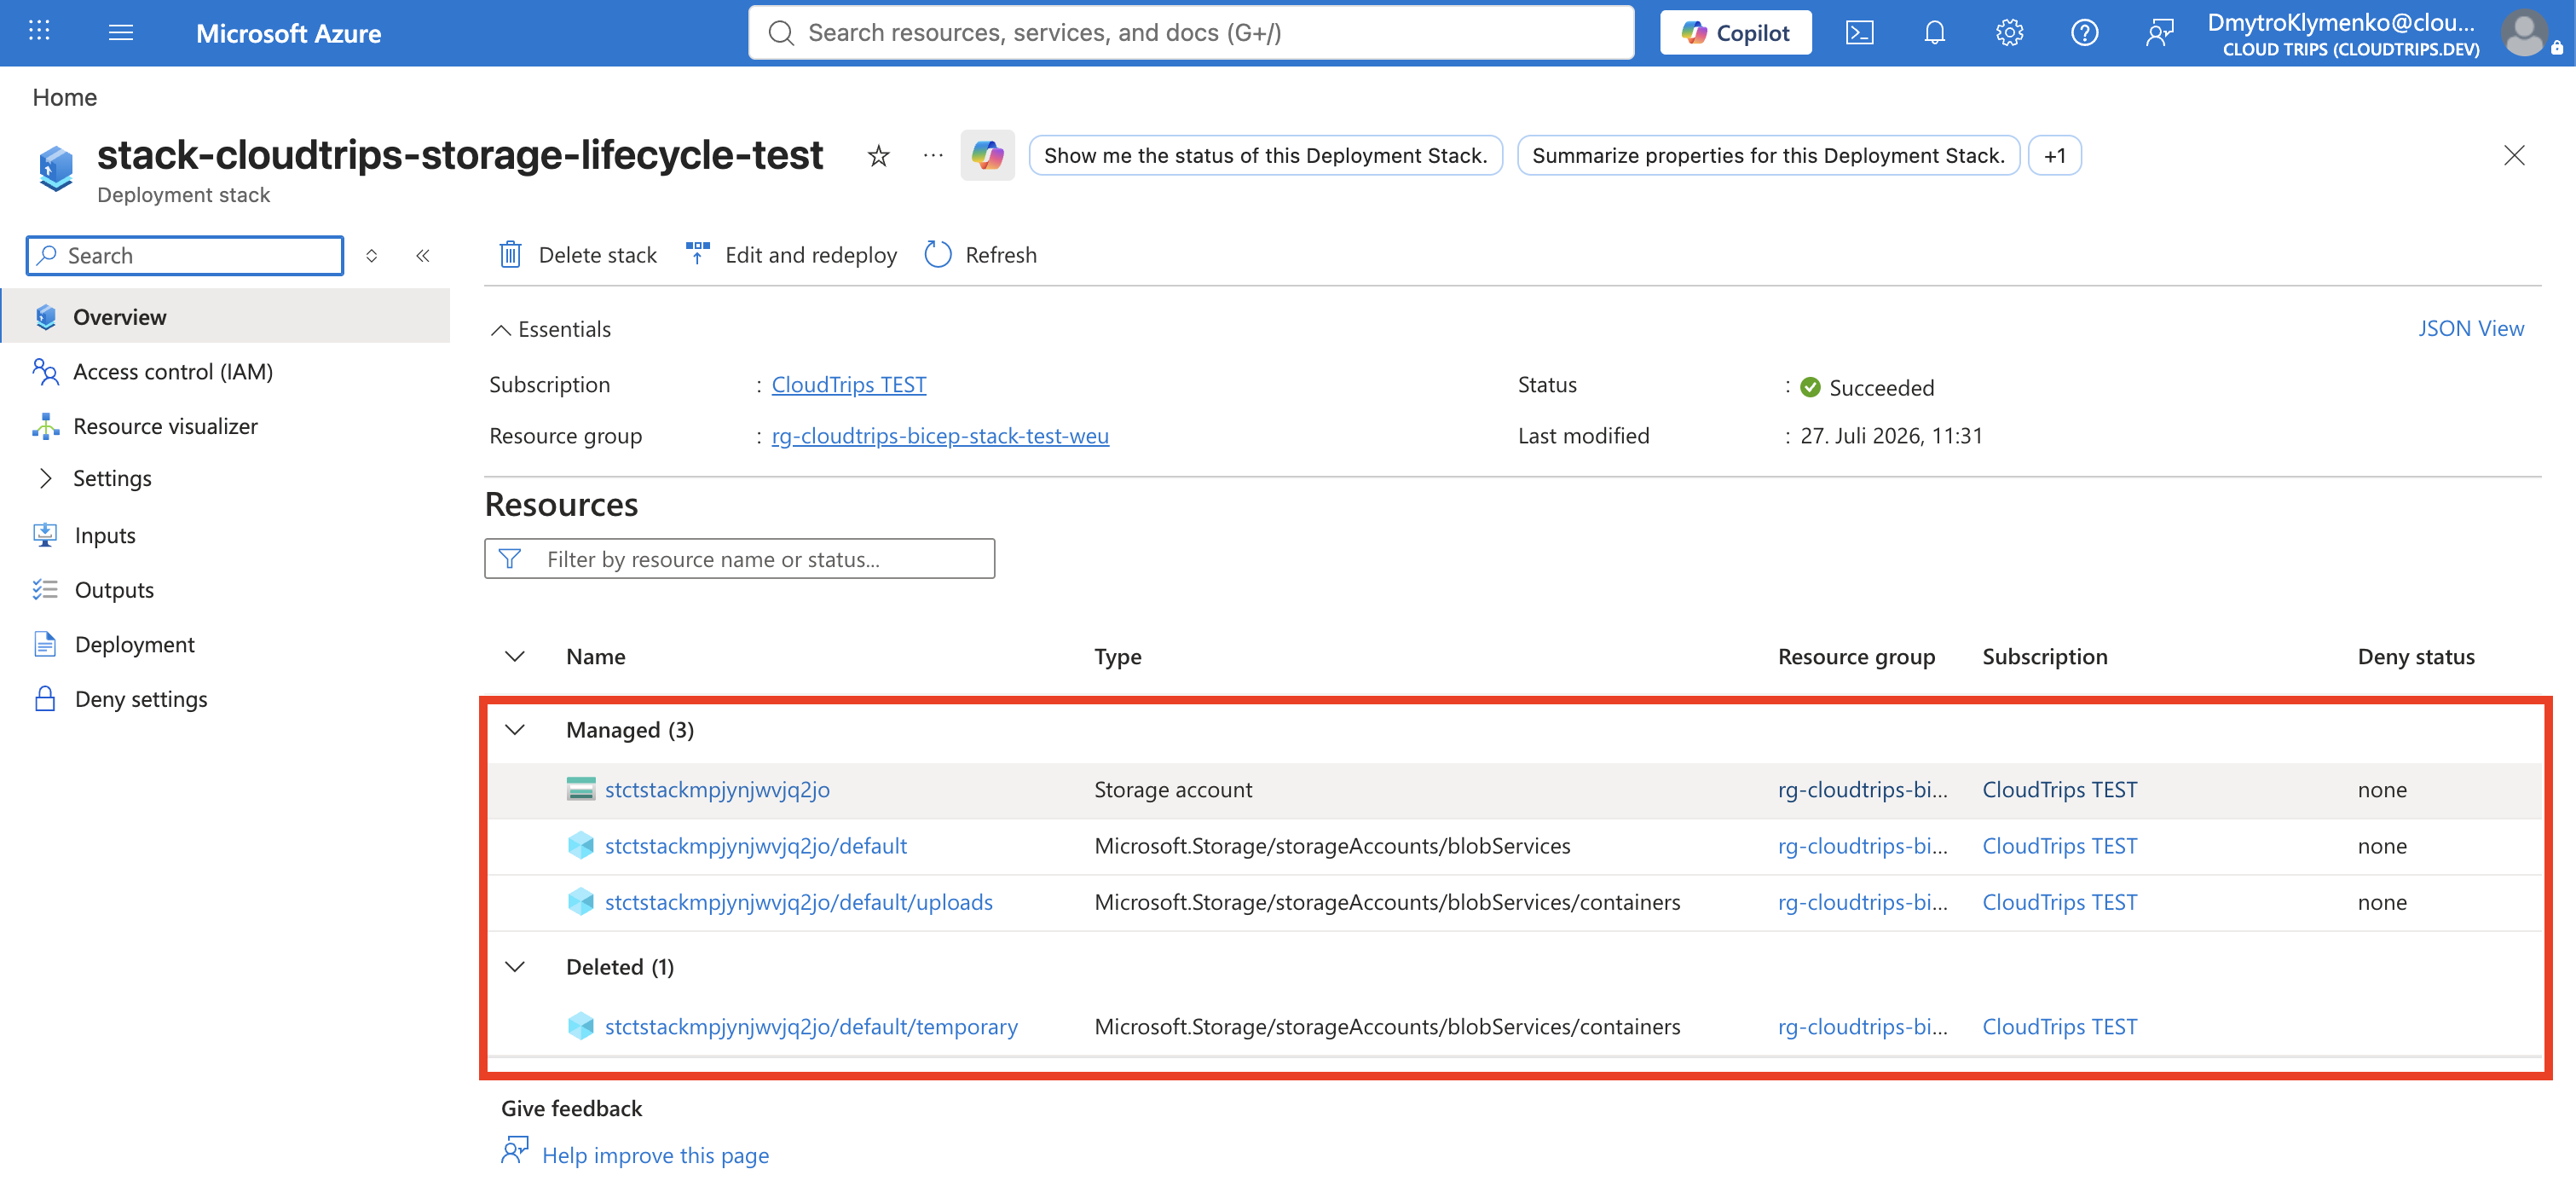Sort the table by the Name column
2576x1204 pixels.
point(595,657)
